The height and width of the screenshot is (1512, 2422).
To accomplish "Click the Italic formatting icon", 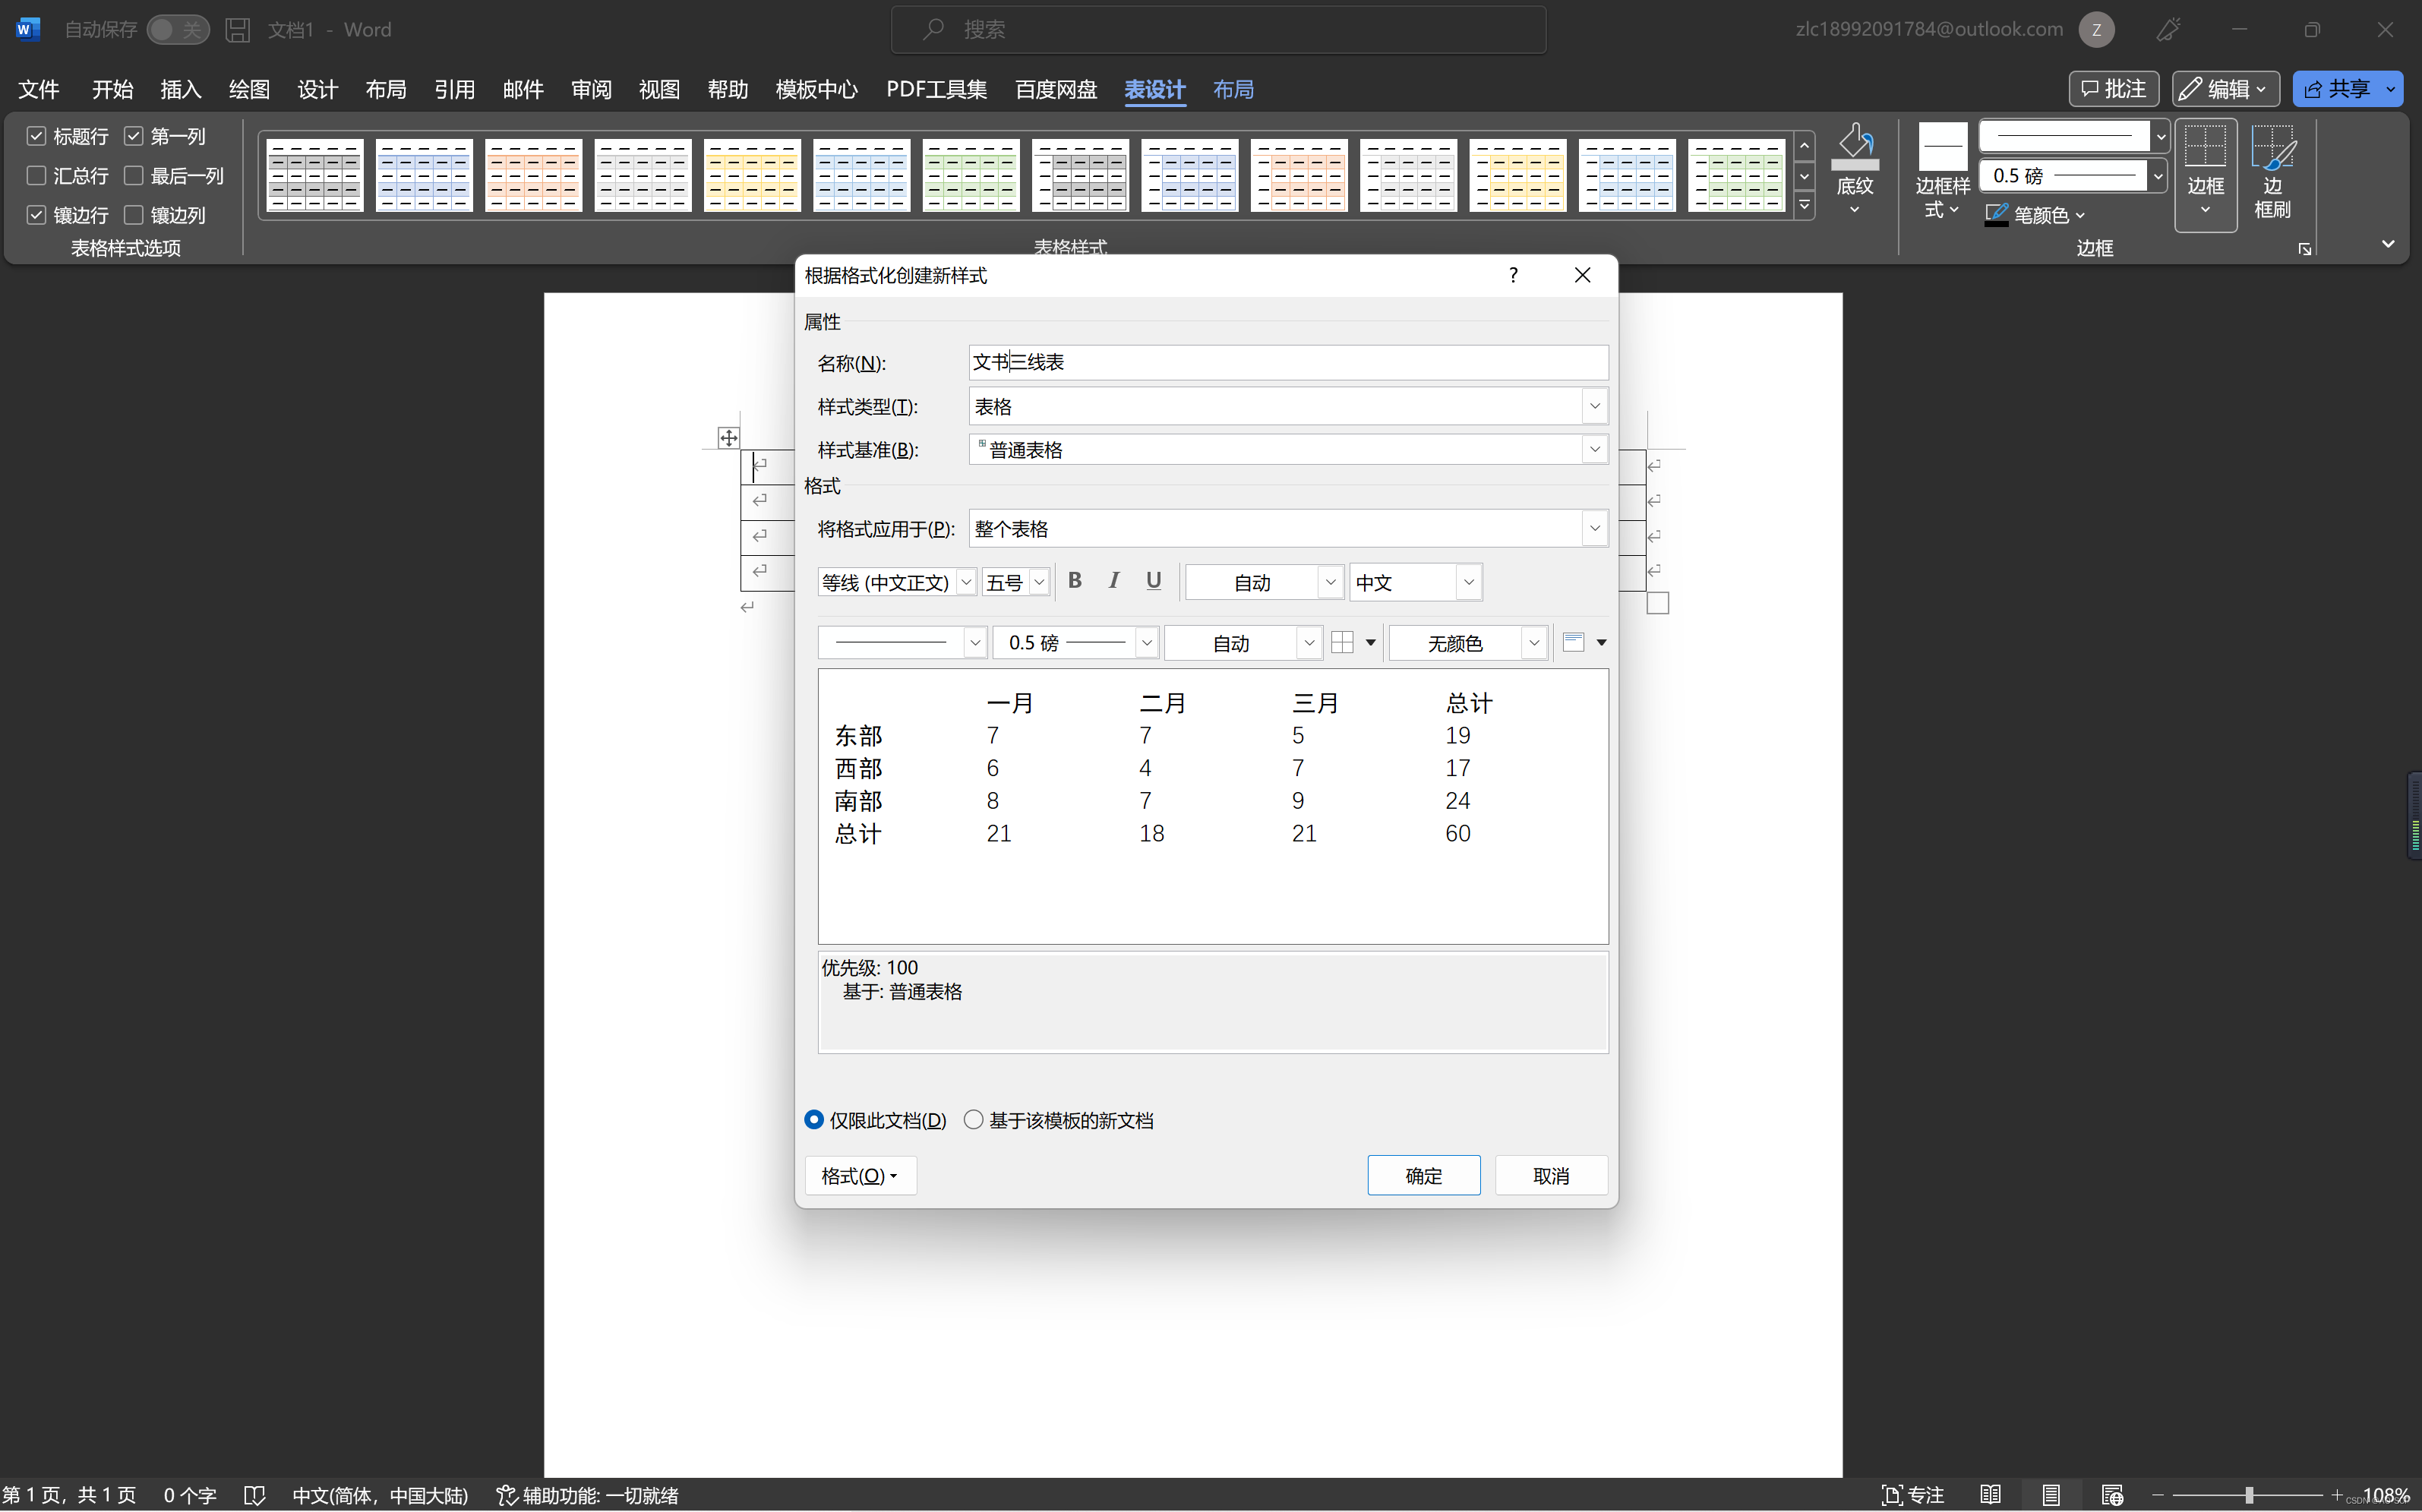I will click(x=1114, y=580).
